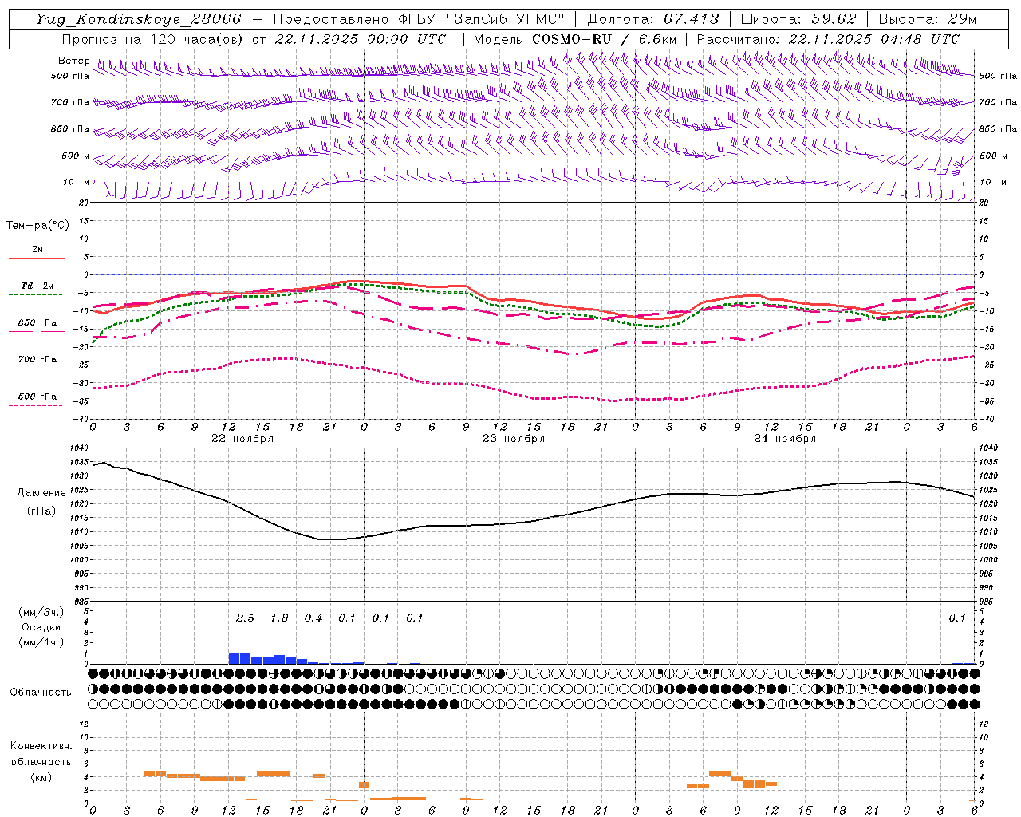Click the '700 гПа' temperature legend entry
This screenshot has height=817, width=1021.
point(37,360)
